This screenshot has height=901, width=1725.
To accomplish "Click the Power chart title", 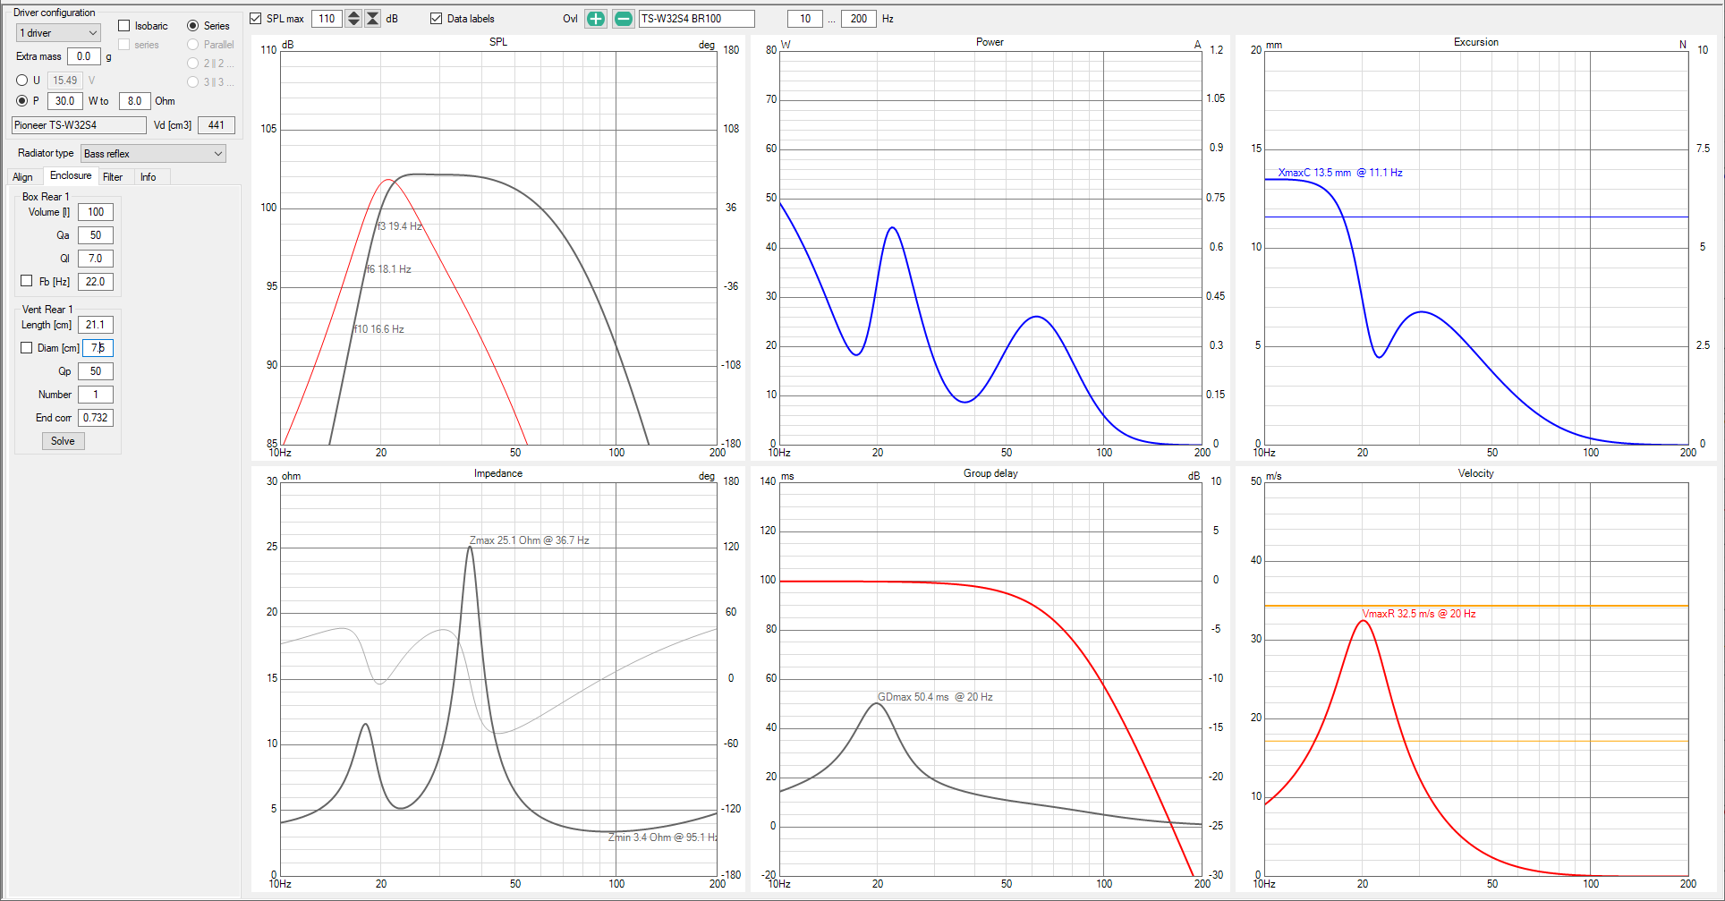I will coord(990,42).
